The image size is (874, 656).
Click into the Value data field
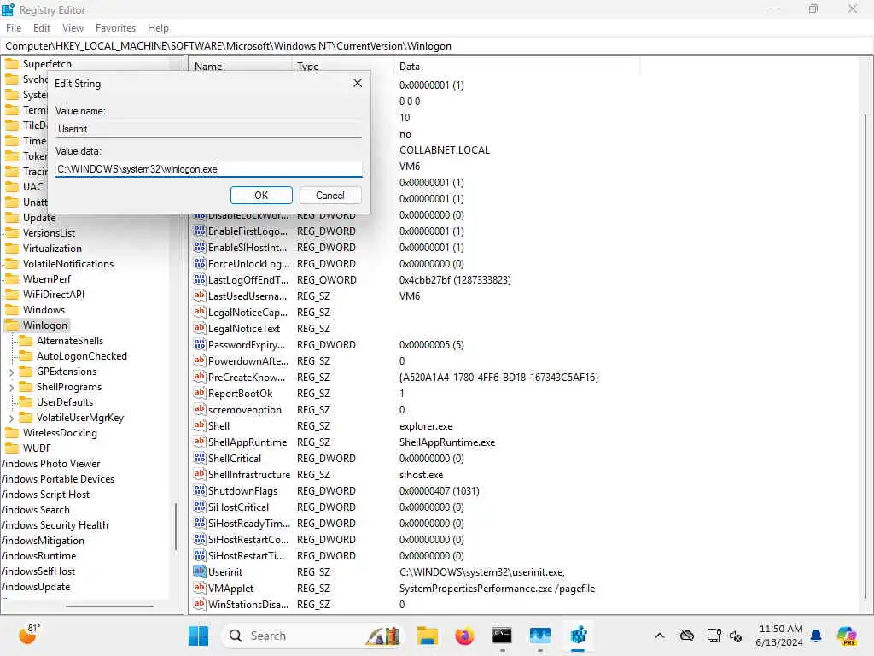(208, 169)
